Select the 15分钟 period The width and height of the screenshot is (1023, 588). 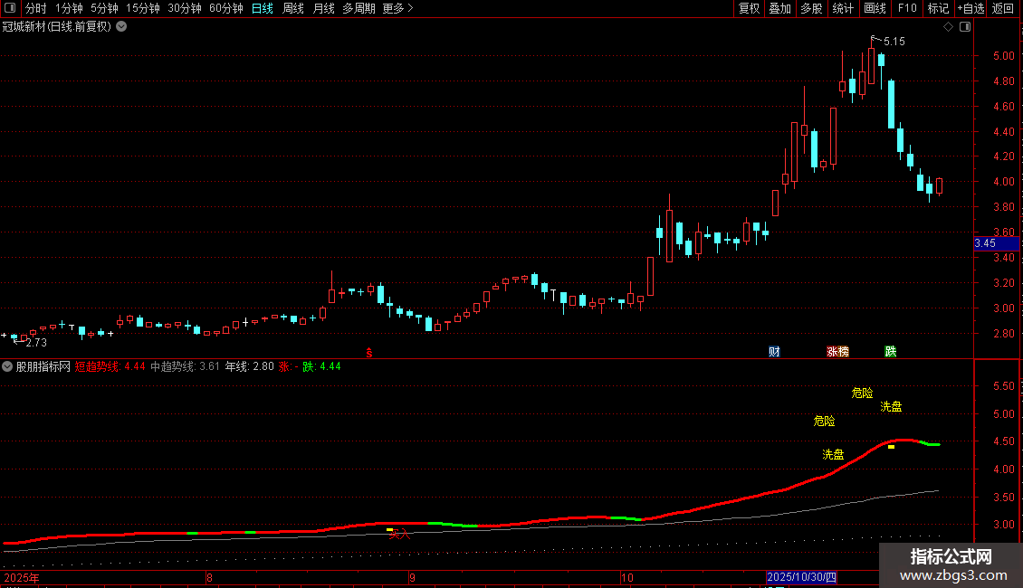tap(143, 8)
